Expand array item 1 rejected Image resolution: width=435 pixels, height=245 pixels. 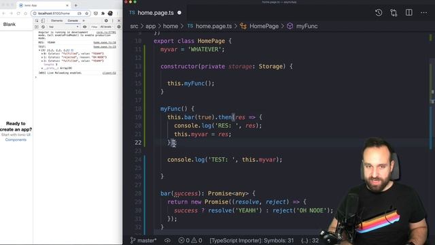(42, 57)
